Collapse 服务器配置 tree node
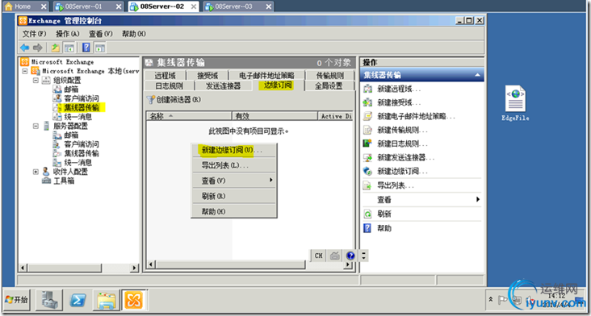 (x=36, y=126)
